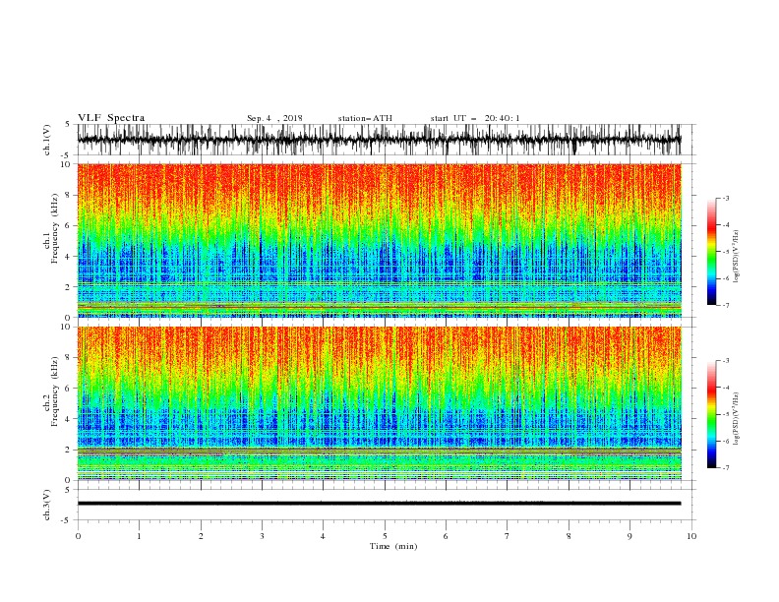Click the '-7' label on lower colorbar
Image resolution: width=779 pixels, height=602 pixels.
pos(725,468)
